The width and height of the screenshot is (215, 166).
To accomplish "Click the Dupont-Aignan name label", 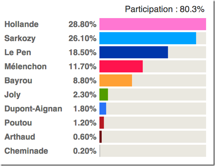I will (x=33, y=109).
